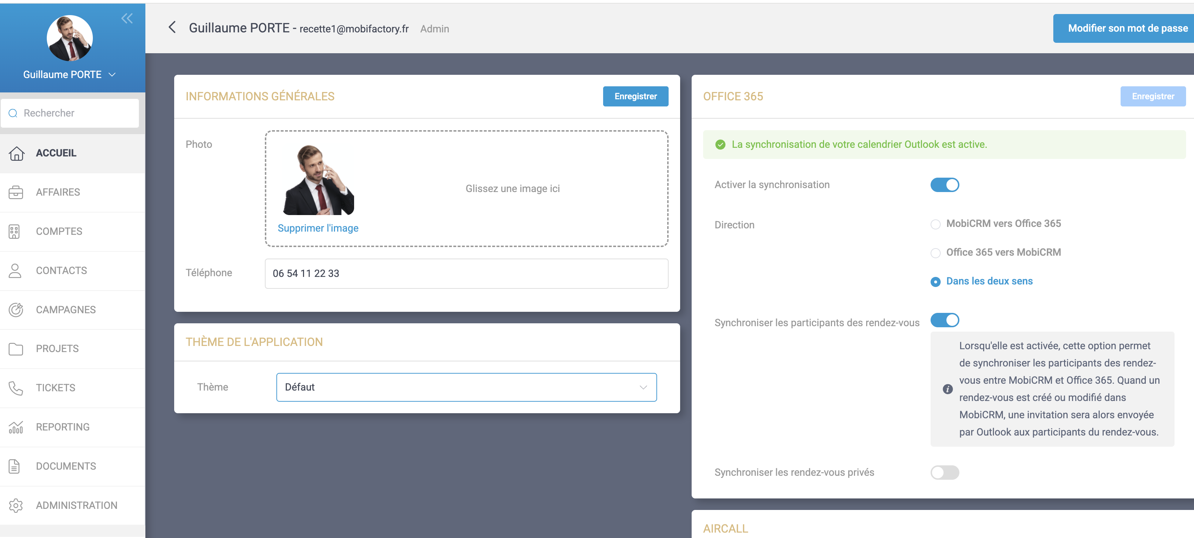Select MobiCRM vers Office 365 direction
This screenshot has width=1194, height=538.
click(x=935, y=224)
